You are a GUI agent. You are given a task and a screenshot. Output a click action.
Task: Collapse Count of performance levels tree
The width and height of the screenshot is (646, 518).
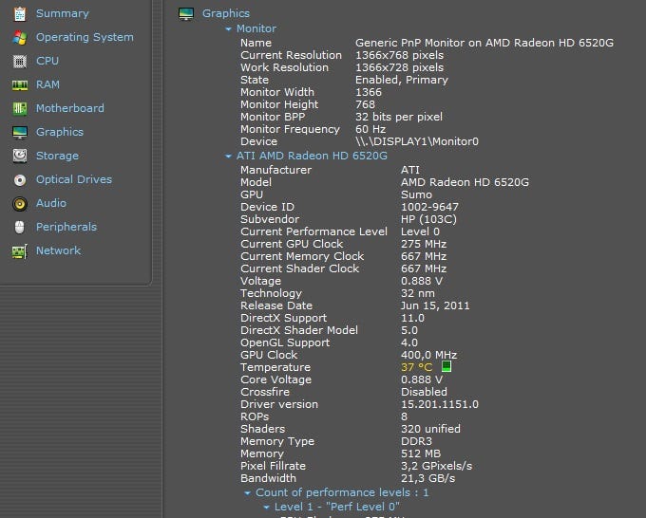click(x=248, y=493)
